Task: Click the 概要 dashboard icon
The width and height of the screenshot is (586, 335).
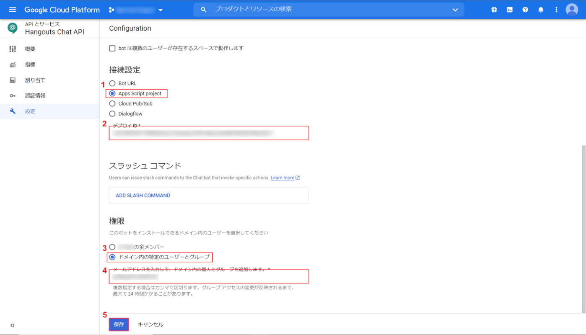Action: coord(13,49)
